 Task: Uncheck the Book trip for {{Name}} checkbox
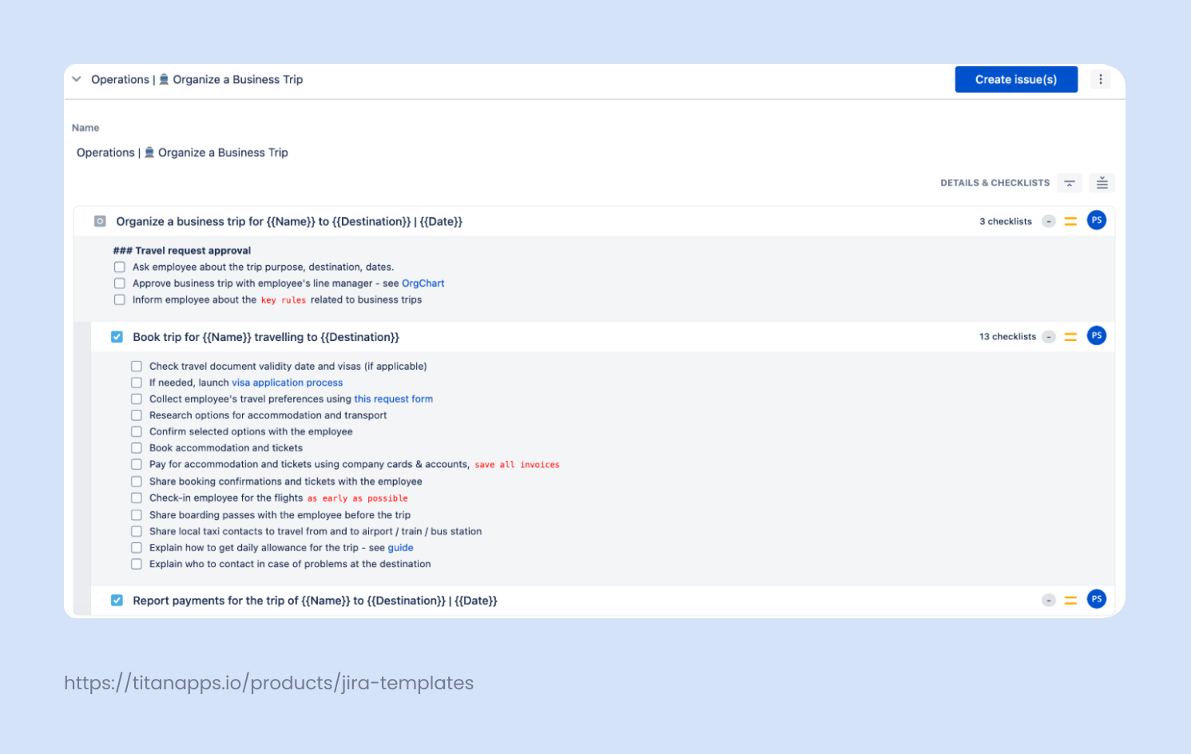click(x=117, y=336)
